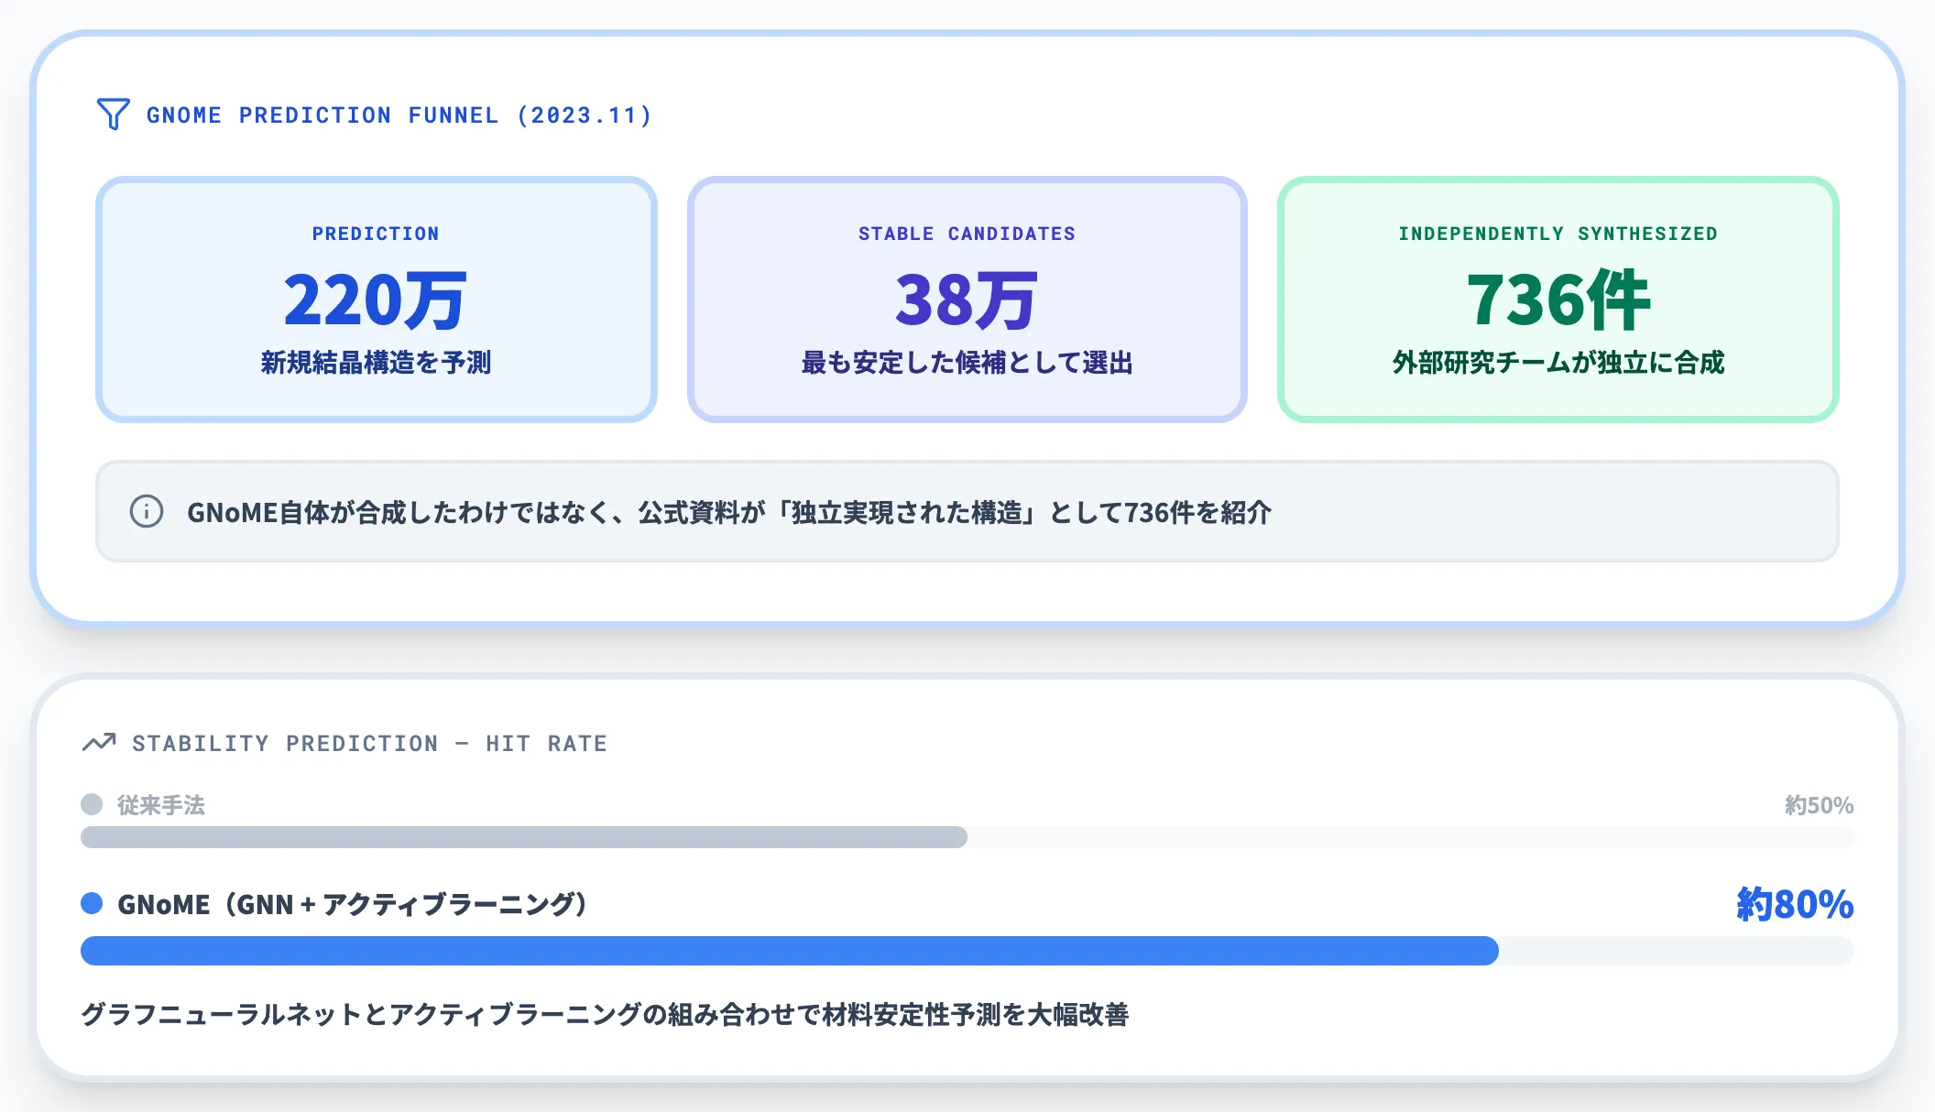
Task: Click the gray 従来手法 progress bar
Action: click(524, 837)
